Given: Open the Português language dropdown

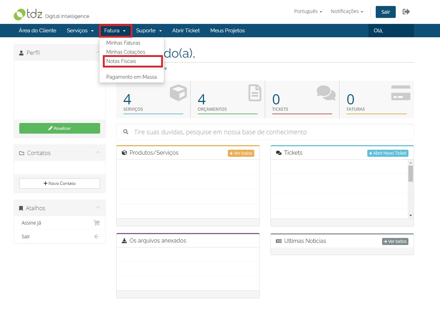Looking at the screenshot, I should point(308,11).
